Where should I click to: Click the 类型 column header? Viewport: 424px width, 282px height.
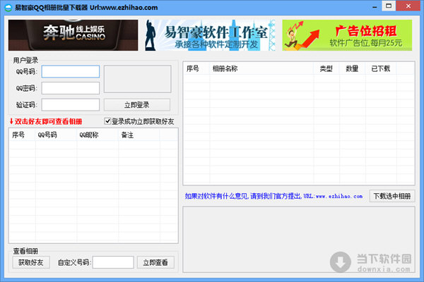(x=326, y=69)
